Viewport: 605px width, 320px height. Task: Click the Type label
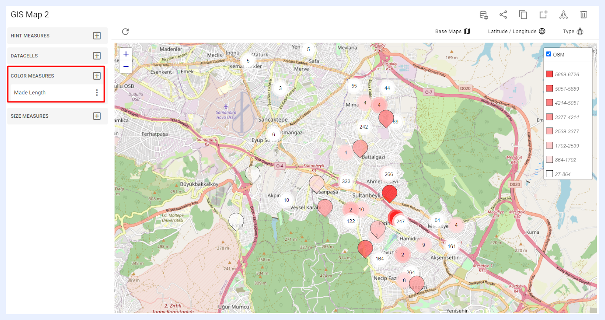click(568, 31)
